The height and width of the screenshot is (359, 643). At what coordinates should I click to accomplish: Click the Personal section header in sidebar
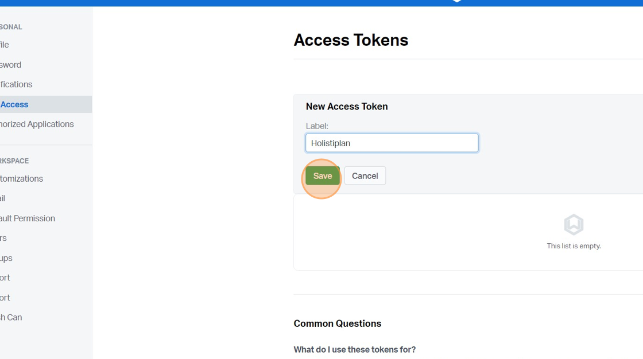(11, 26)
